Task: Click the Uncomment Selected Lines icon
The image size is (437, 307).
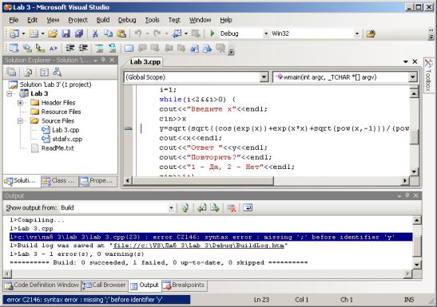Action: tap(113, 48)
